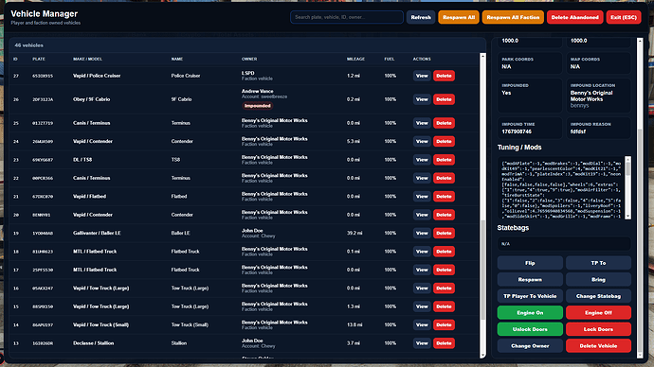Image resolution: width=654 pixels, height=367 pixels.
Task: Delete the 9F Cabrio vehicle
Action: (444, 99)
